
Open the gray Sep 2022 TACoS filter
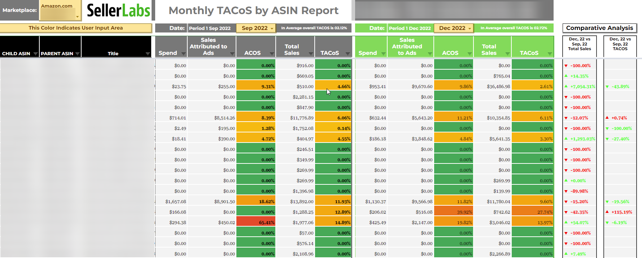pos(348,54)
